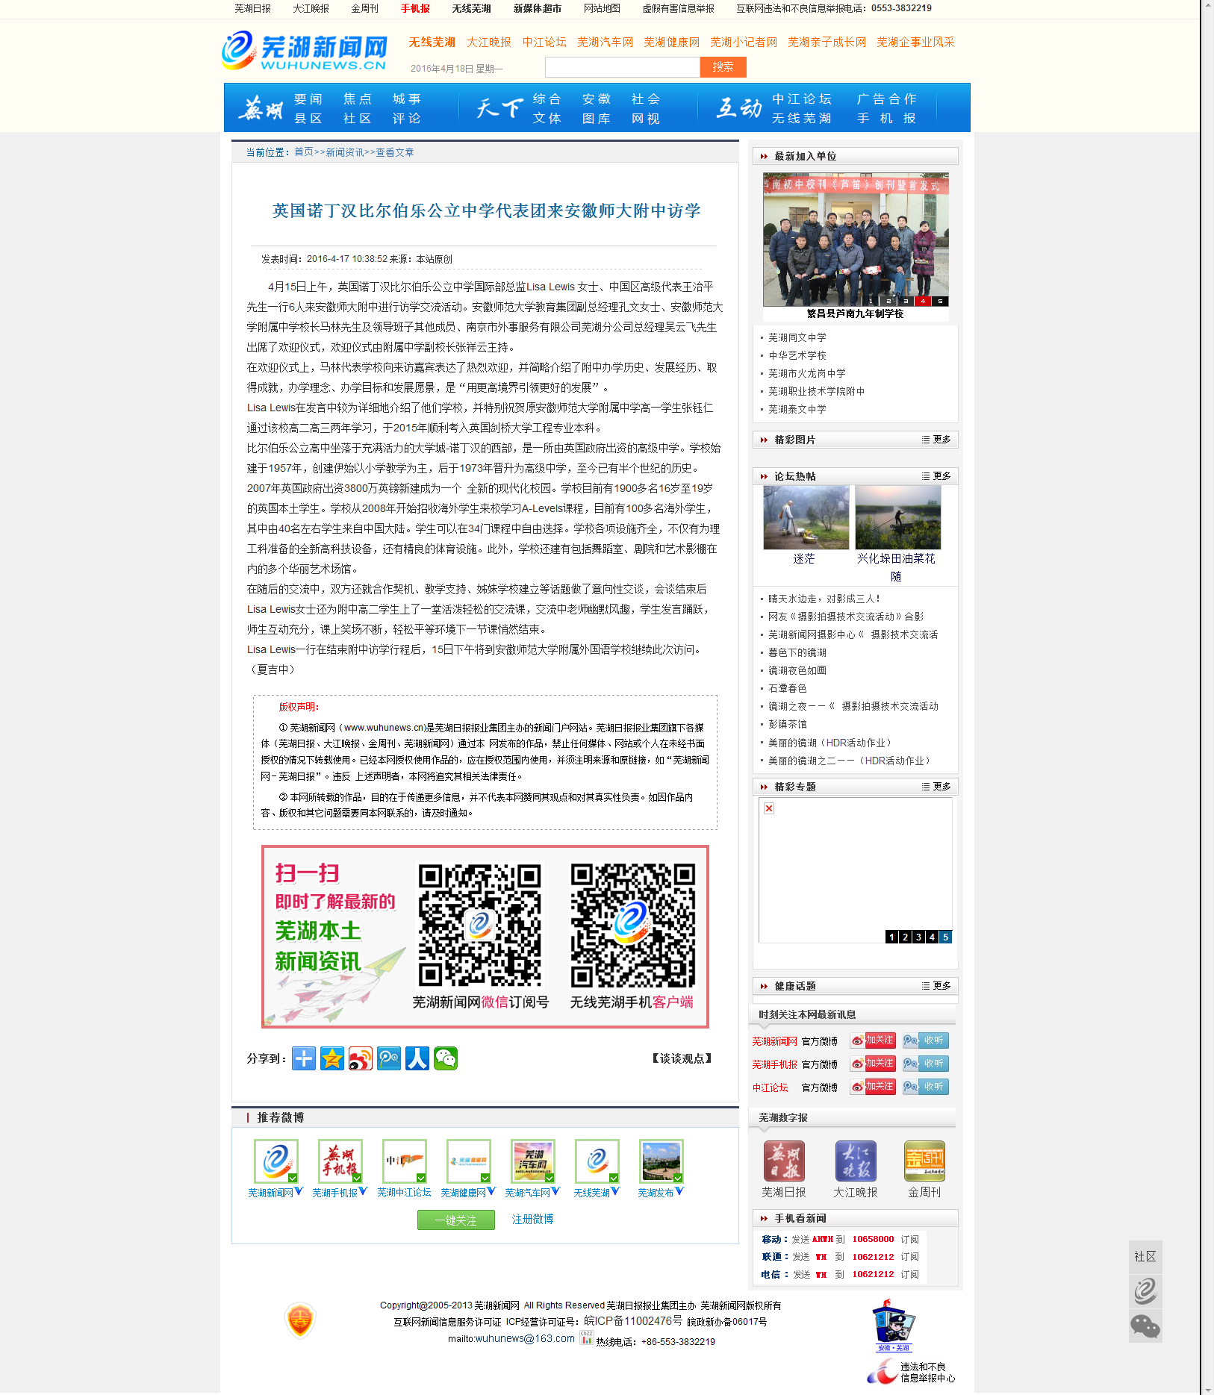Open 焦点 in the blue navigation bar
The width and height of the screenshot is (1214, 1395).
(358, 99)
